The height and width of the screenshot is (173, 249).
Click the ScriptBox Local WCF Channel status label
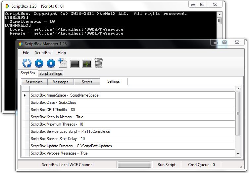point(68,165)
